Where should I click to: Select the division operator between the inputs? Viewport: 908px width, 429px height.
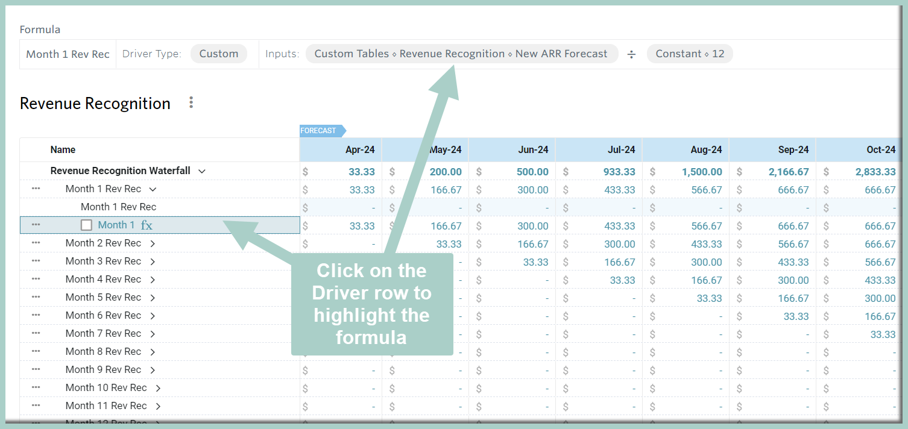(x=631, y=54)
